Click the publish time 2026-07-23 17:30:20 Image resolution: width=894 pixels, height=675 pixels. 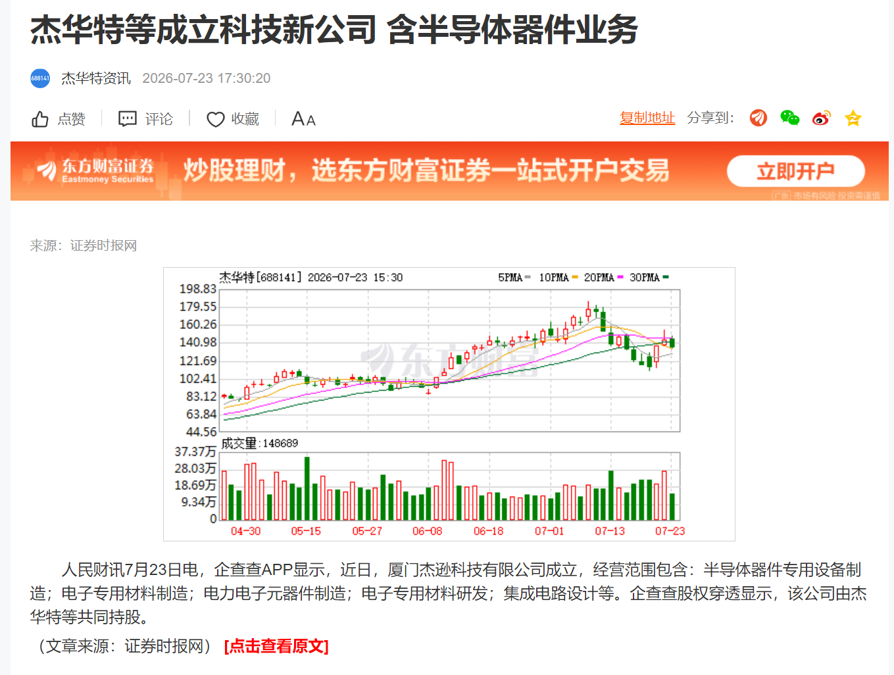tap(207, 78)
